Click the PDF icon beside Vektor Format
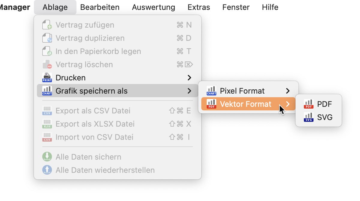This screenshot has height=201, width=360. click(211, 104)
